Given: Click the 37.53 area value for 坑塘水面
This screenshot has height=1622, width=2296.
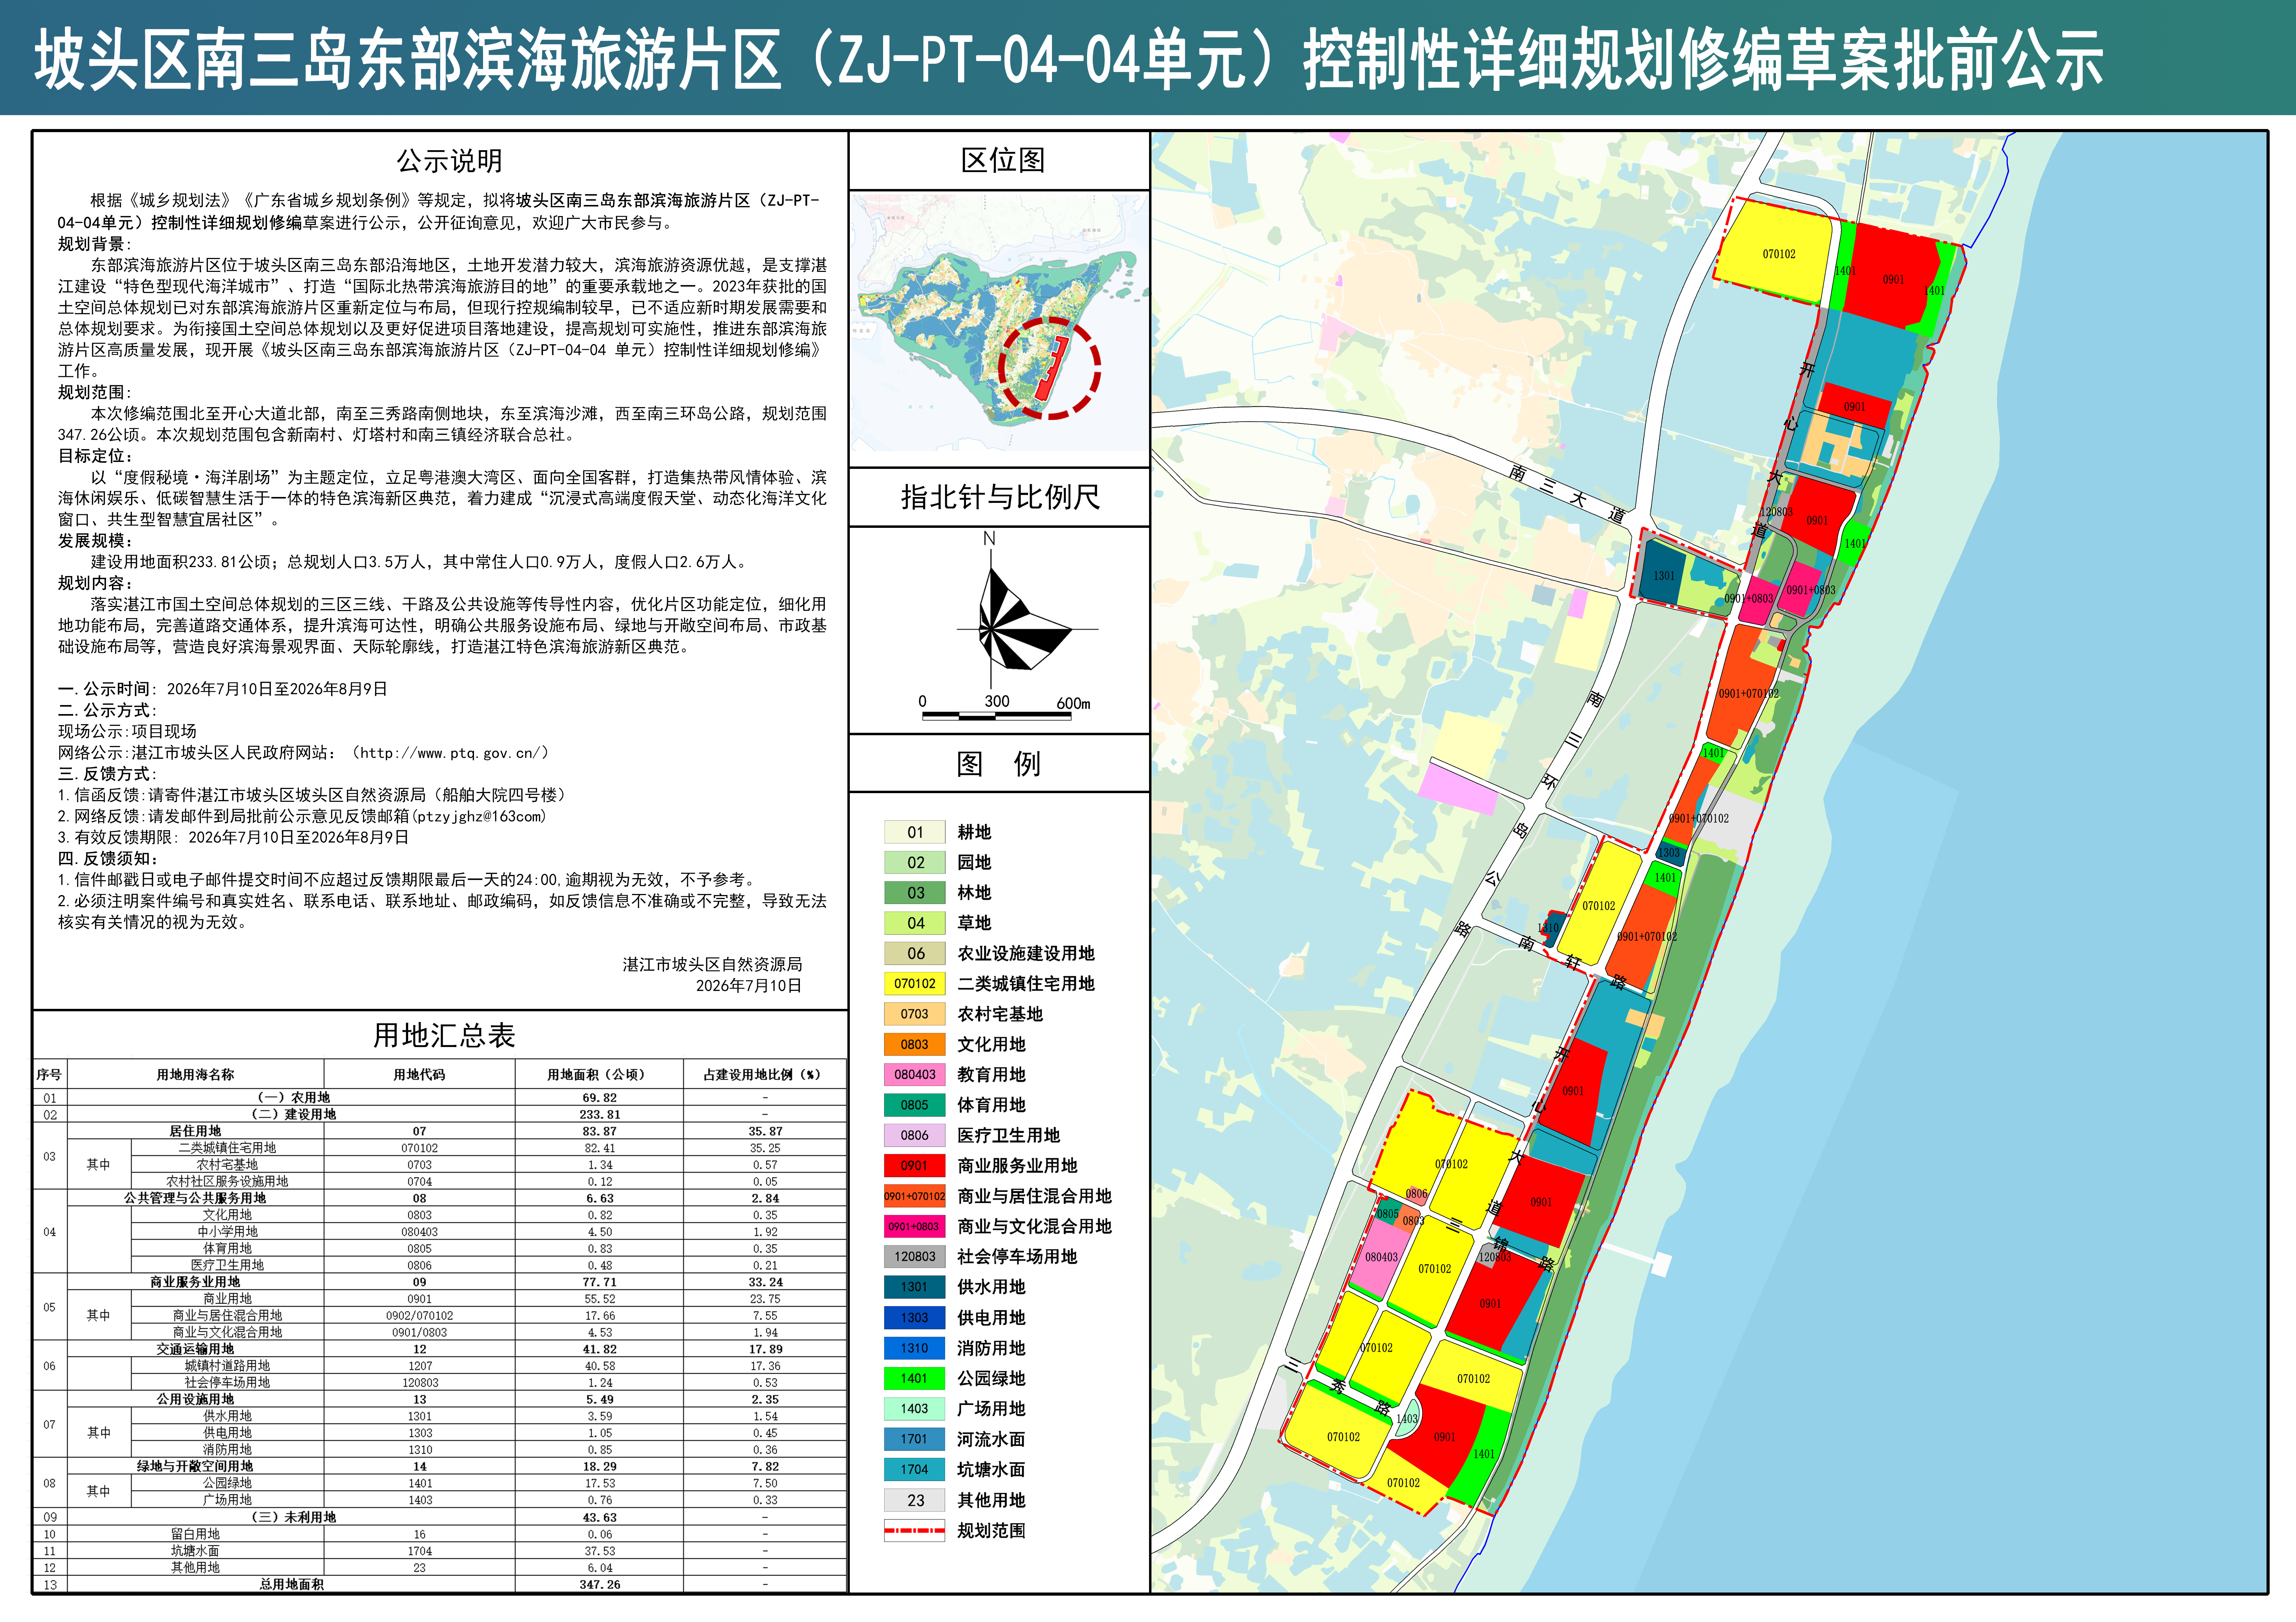Looking at the screenshot, I should pyautogui.click(x=600, y=1551).
